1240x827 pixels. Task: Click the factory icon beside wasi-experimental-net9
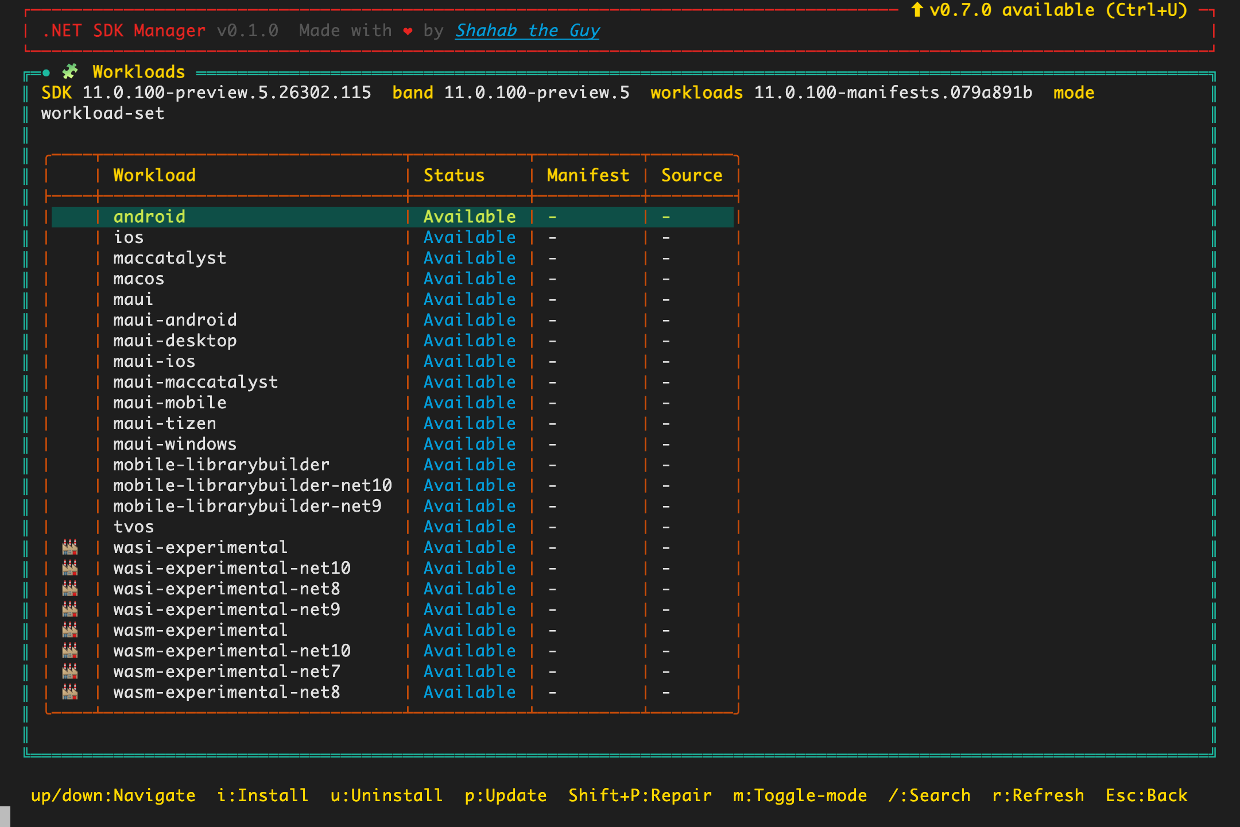70,609
